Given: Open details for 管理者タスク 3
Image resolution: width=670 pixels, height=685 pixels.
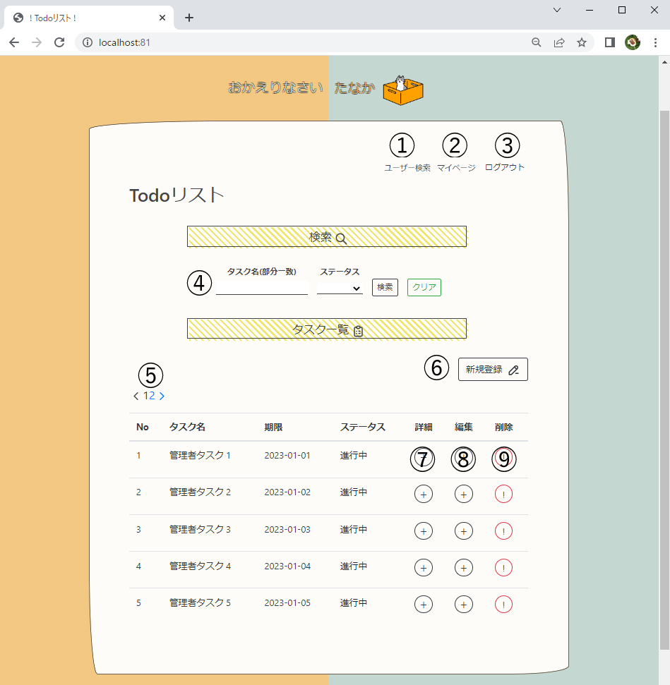Looking at the screenshot, I should click(424, 531).
